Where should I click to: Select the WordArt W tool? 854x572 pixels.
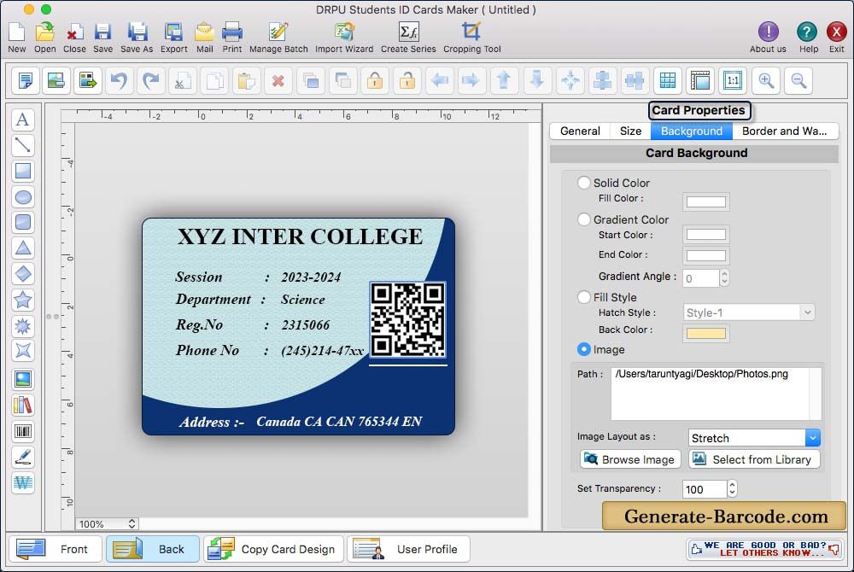[23, 482]
